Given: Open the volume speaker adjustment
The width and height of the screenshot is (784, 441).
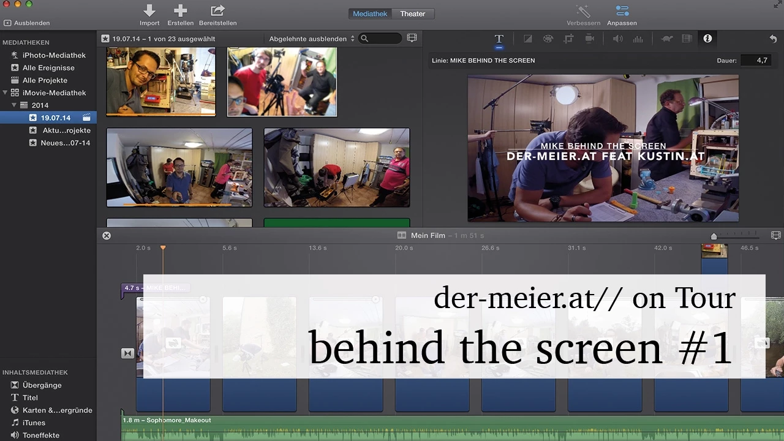Looking at the screenshot, I should click(x=617, y=39).
